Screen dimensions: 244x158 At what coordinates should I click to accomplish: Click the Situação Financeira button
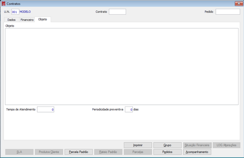point(197,145)
